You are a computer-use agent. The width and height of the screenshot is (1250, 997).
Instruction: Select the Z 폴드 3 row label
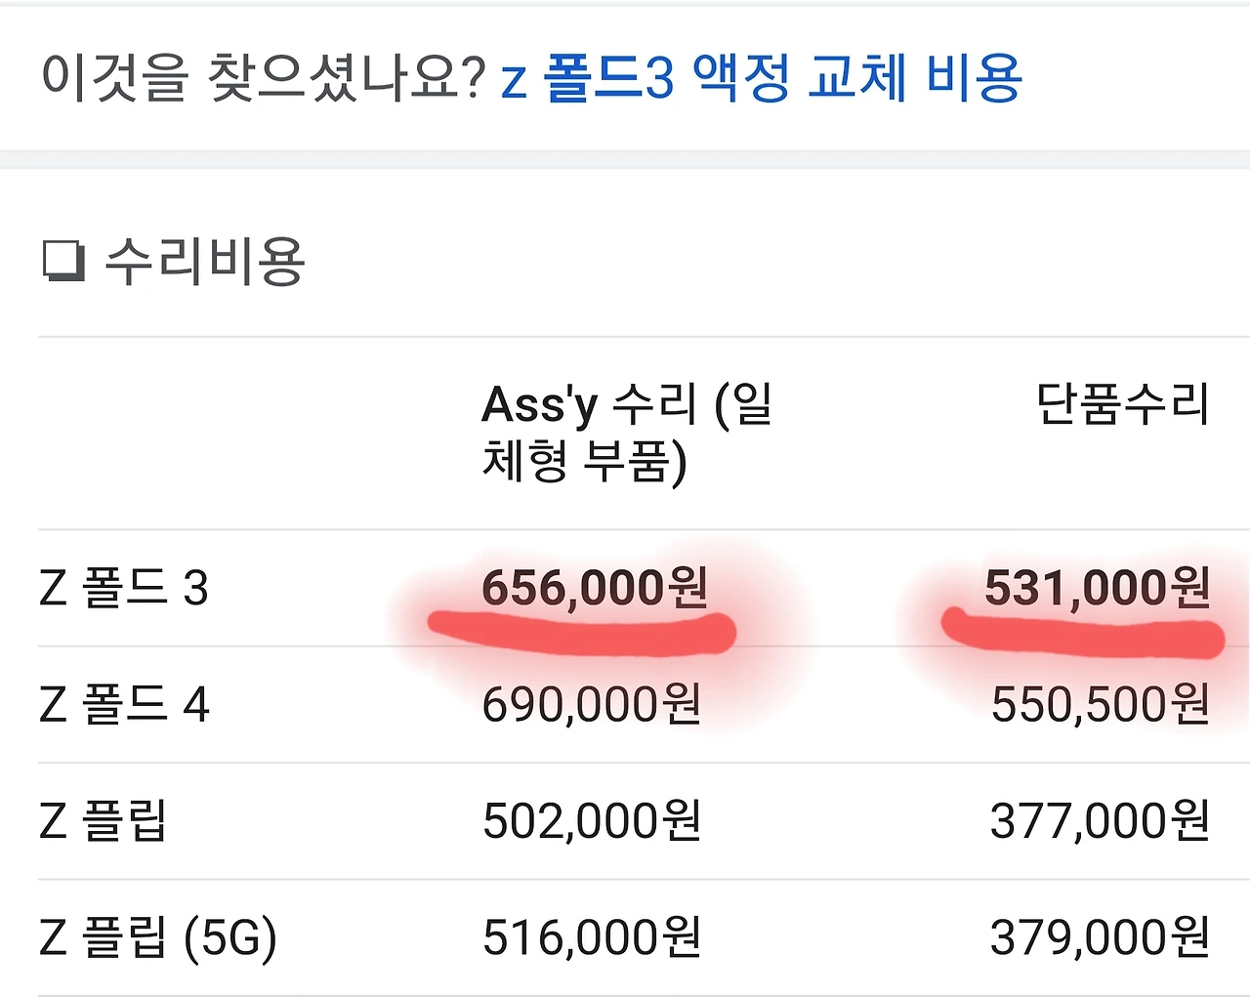point(124,588)
